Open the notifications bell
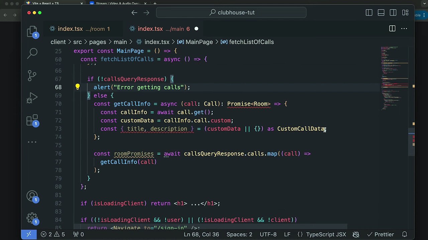 405,234
